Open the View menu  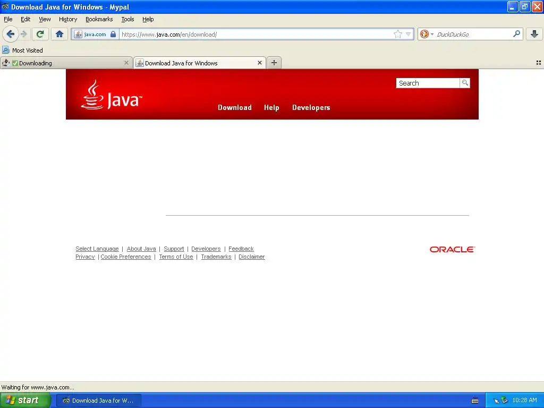click(45, 19)
